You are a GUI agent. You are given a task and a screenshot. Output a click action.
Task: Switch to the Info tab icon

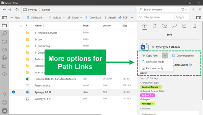tap(144, 26)
